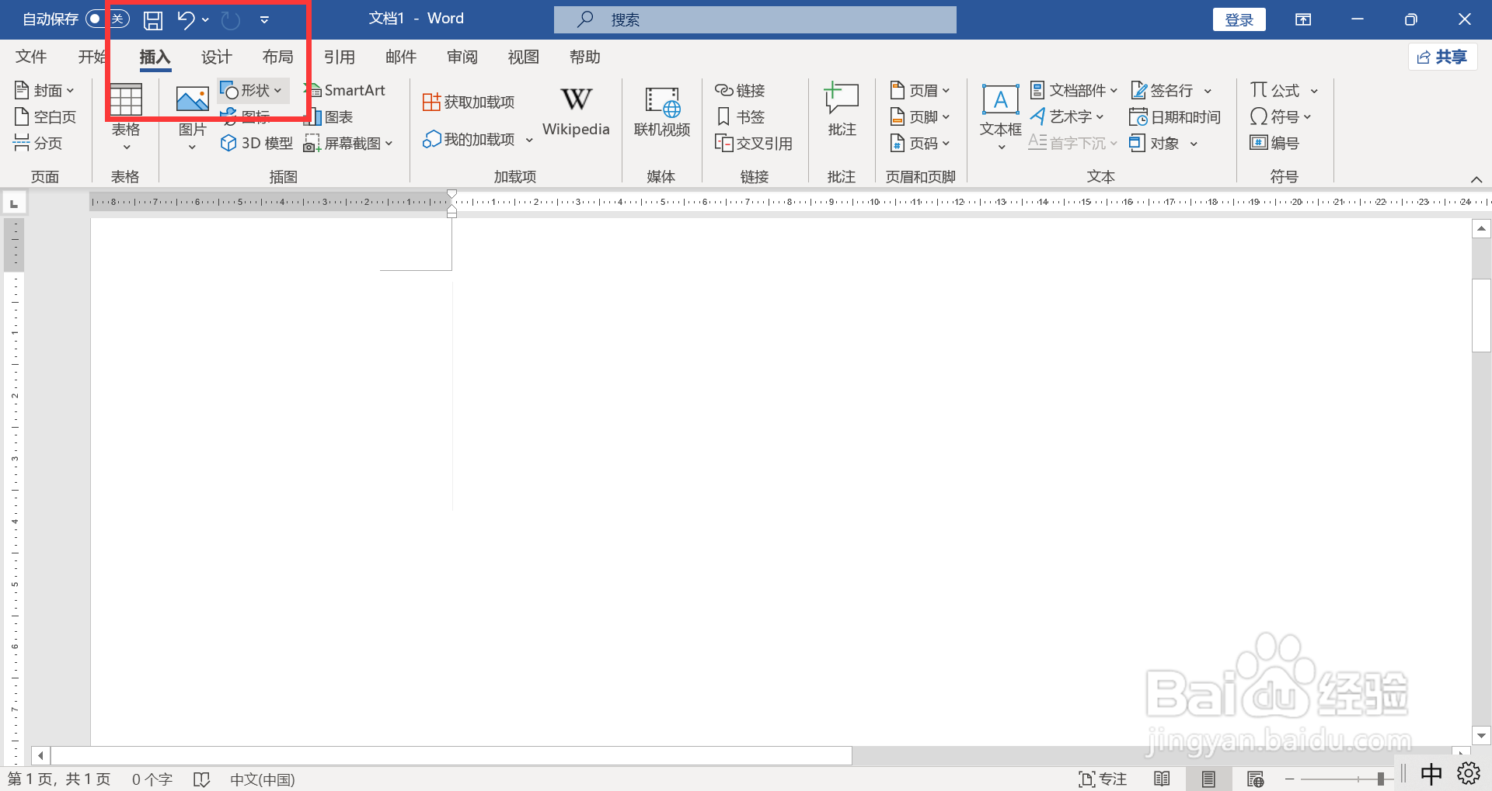Click the 共享 share button
The height and width of the screenshot is (791, 1492).
[1442, 57]
